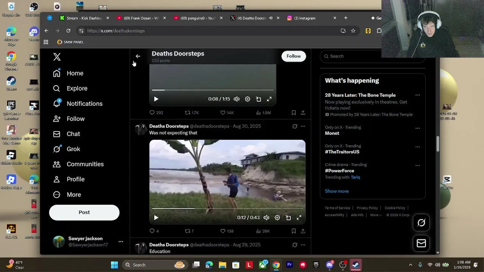Bookmark the post with 28K views
Image resolution: width=484 pixels, height=272 pixels.
click(293, 231)
